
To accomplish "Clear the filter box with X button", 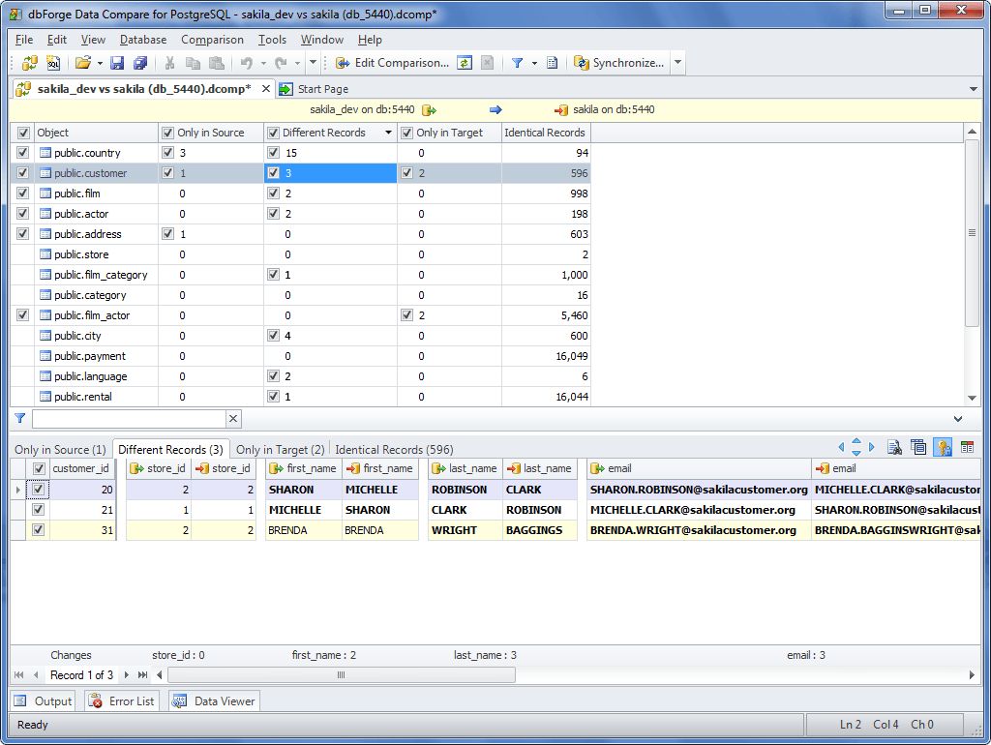I will pyautogui.click(x=233, y=418).
